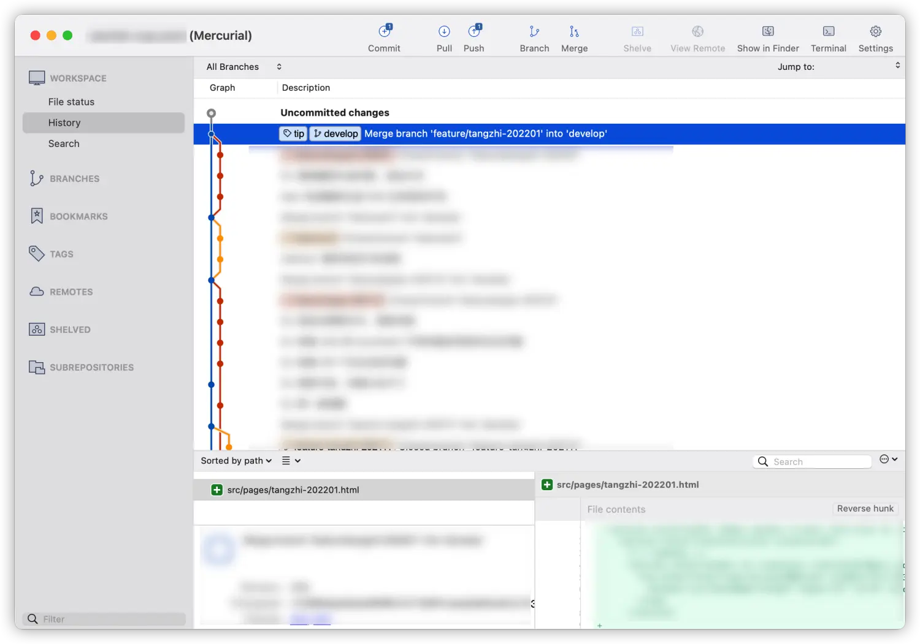This screenshot has height=644, width=920.
Task: Select the Uncommitted changes row
Action: [x=550, y=113]
